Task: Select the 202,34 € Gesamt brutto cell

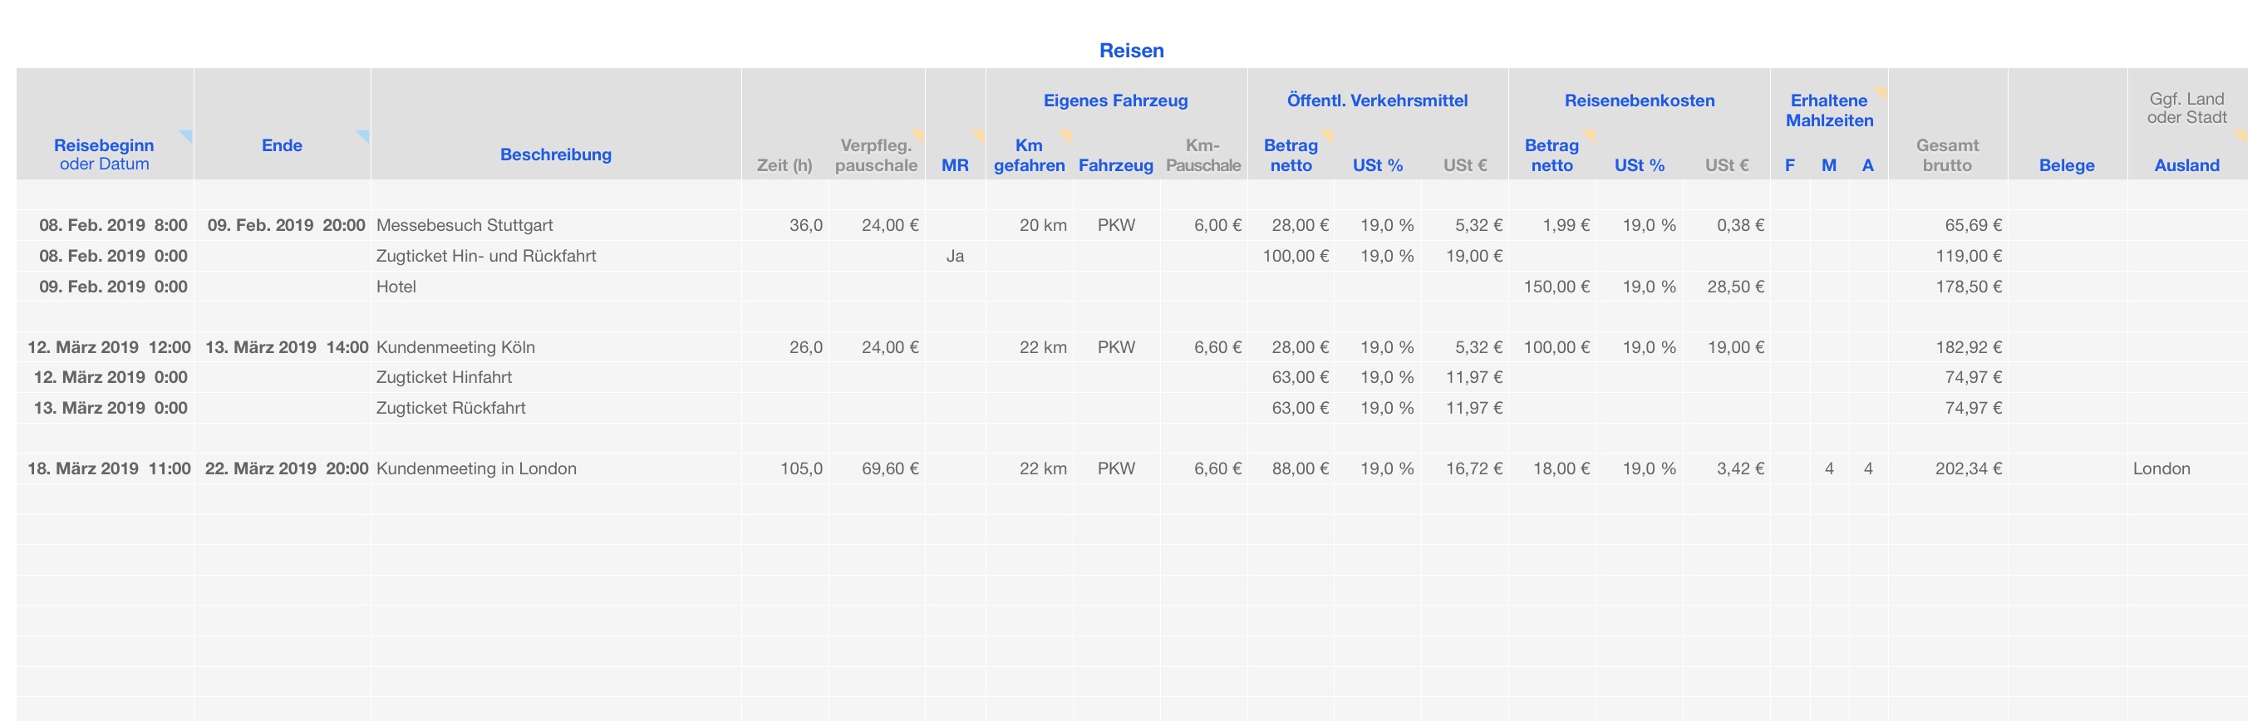Action: click(1967, 468)
